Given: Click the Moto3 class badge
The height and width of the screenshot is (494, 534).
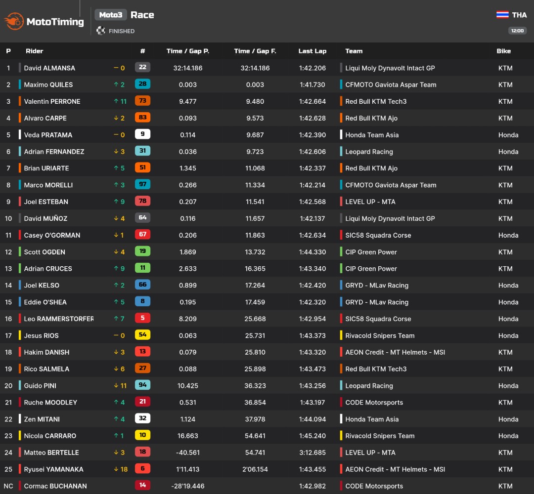Looking at the screenshot, I should 111,15.
